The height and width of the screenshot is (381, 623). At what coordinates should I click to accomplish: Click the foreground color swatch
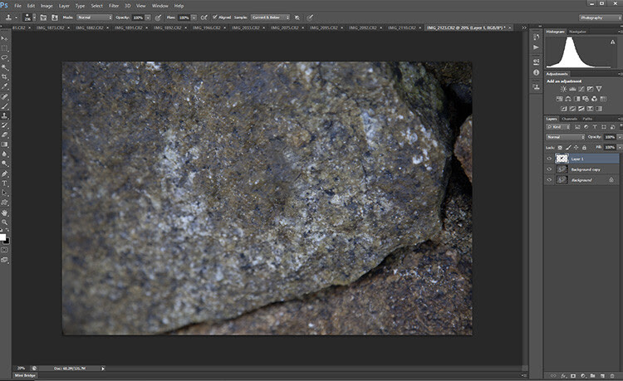coord(2,237)
